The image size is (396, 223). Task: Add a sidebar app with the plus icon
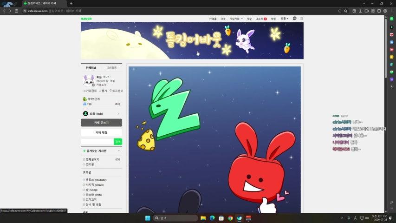pyautogui.click(x=392, y=86)
